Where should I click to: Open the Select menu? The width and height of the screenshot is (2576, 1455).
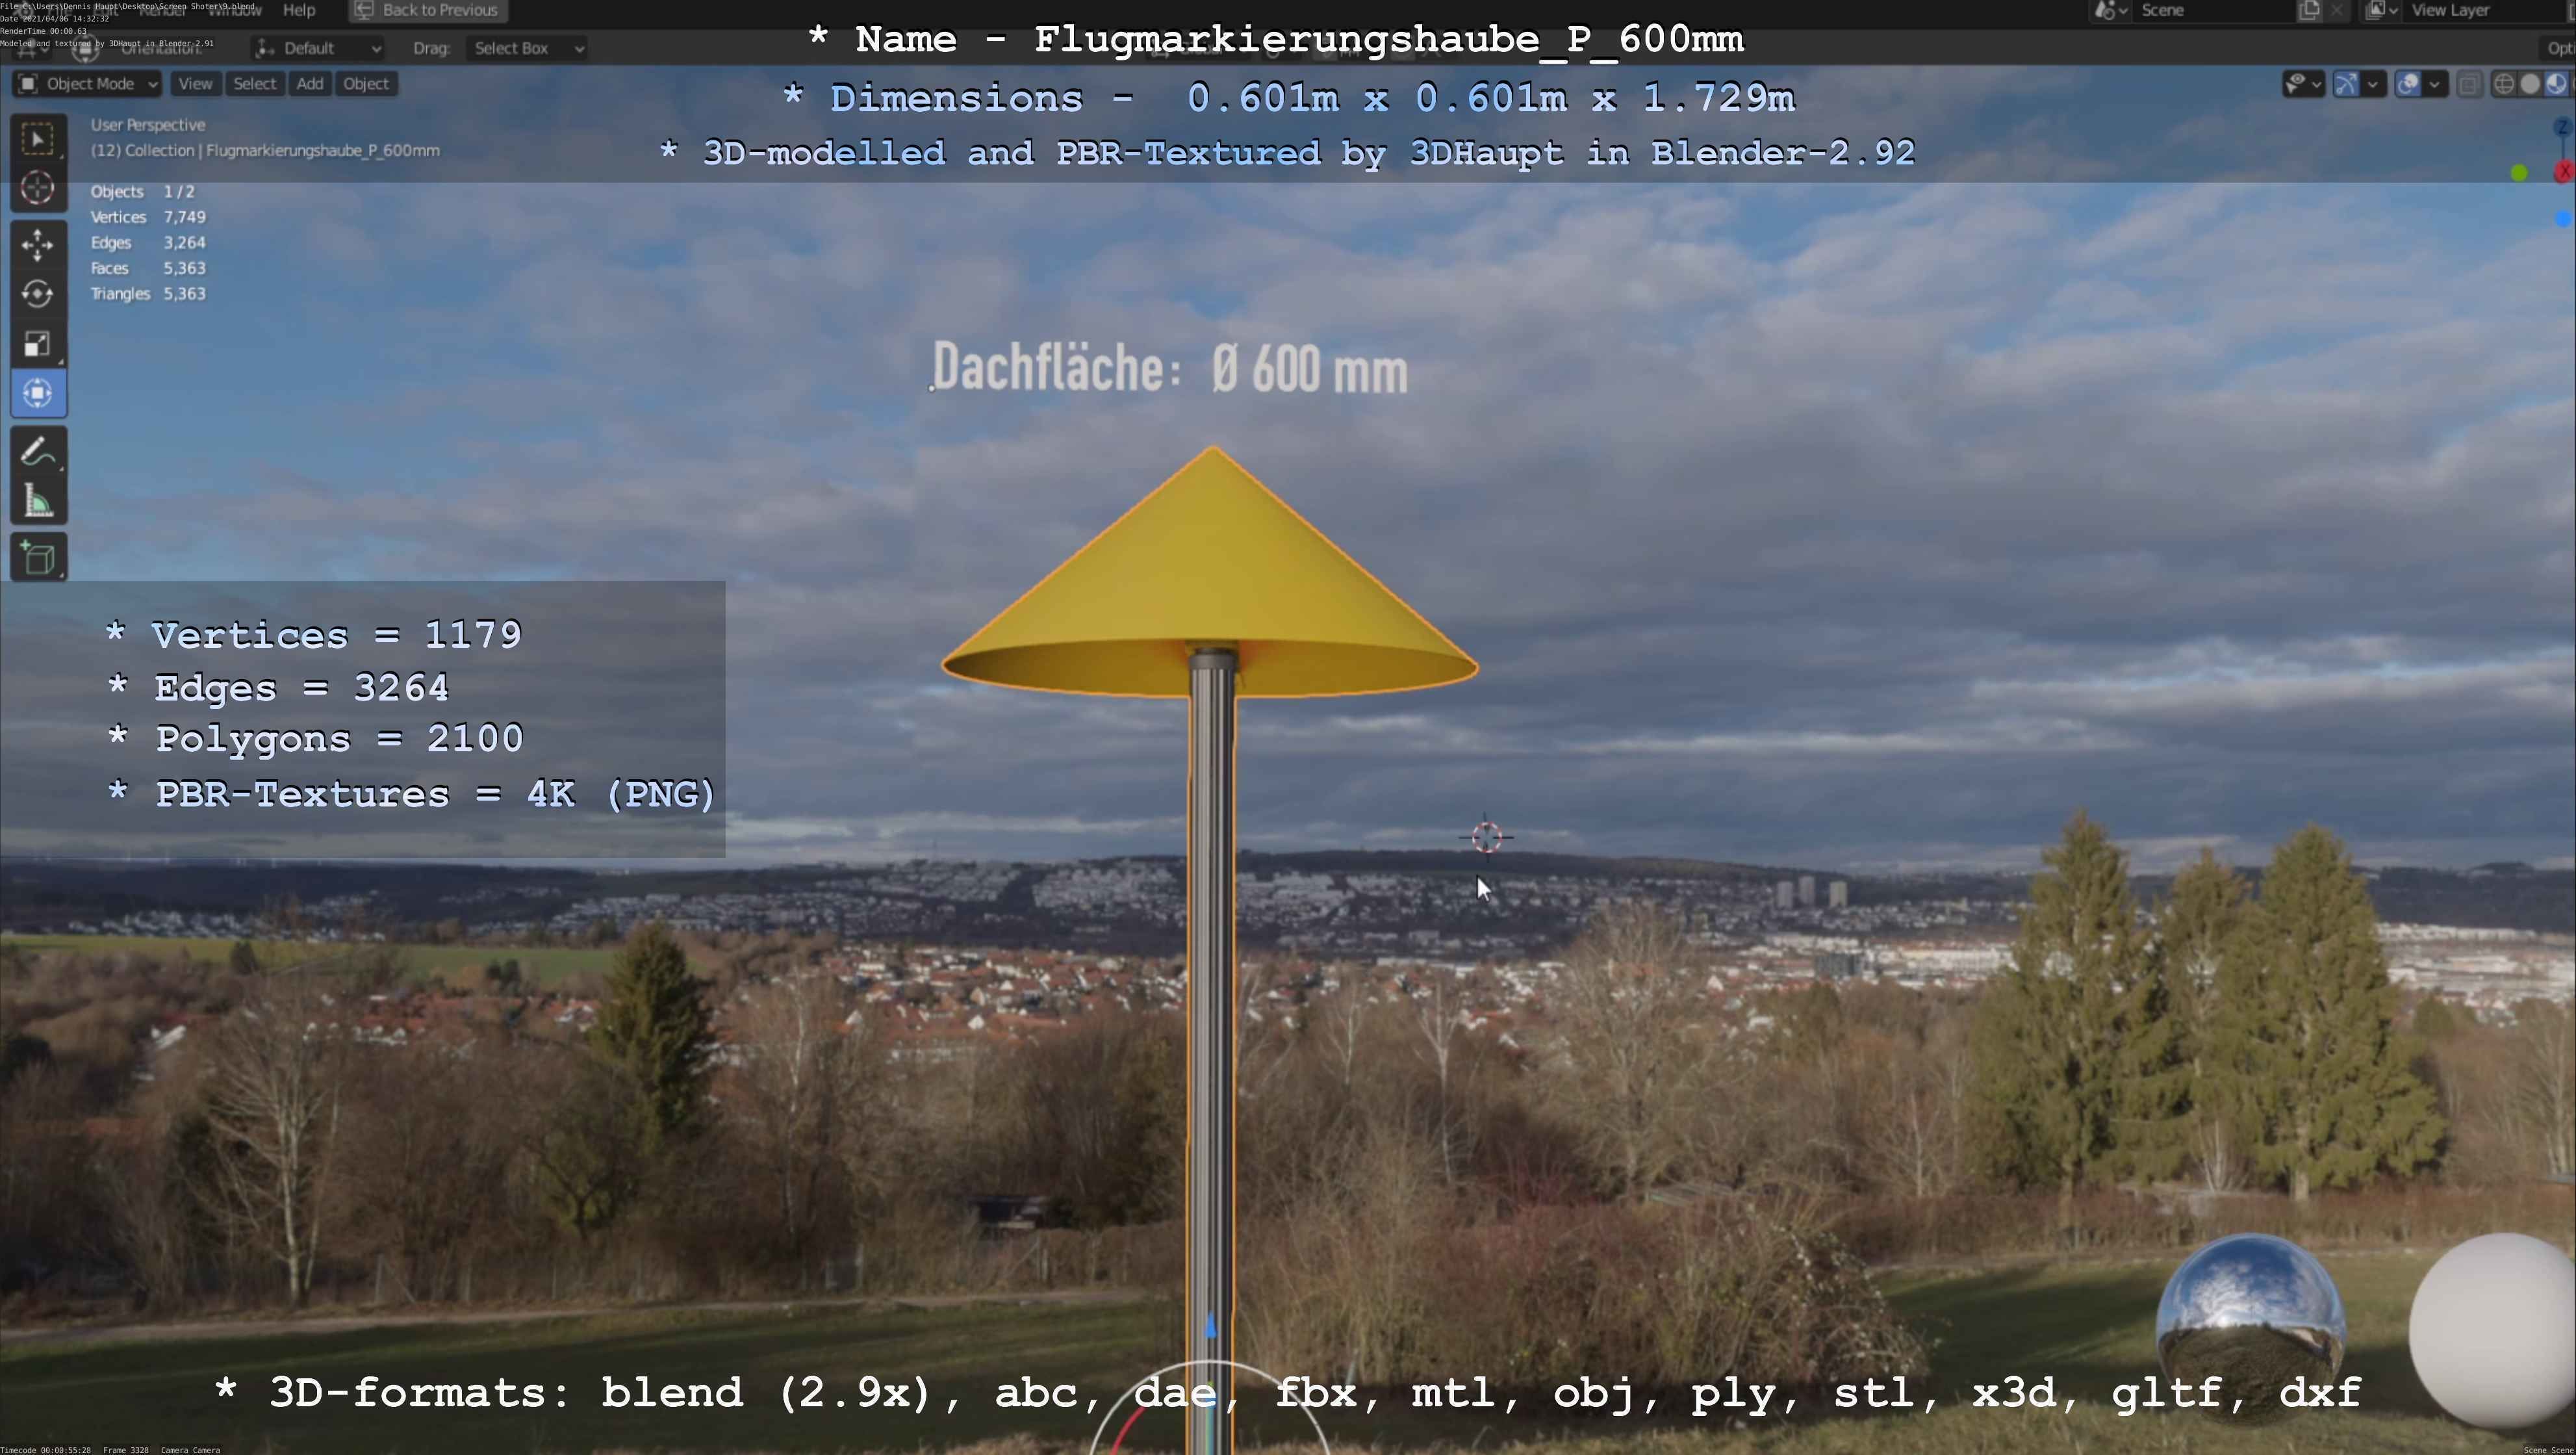(254, 84)
